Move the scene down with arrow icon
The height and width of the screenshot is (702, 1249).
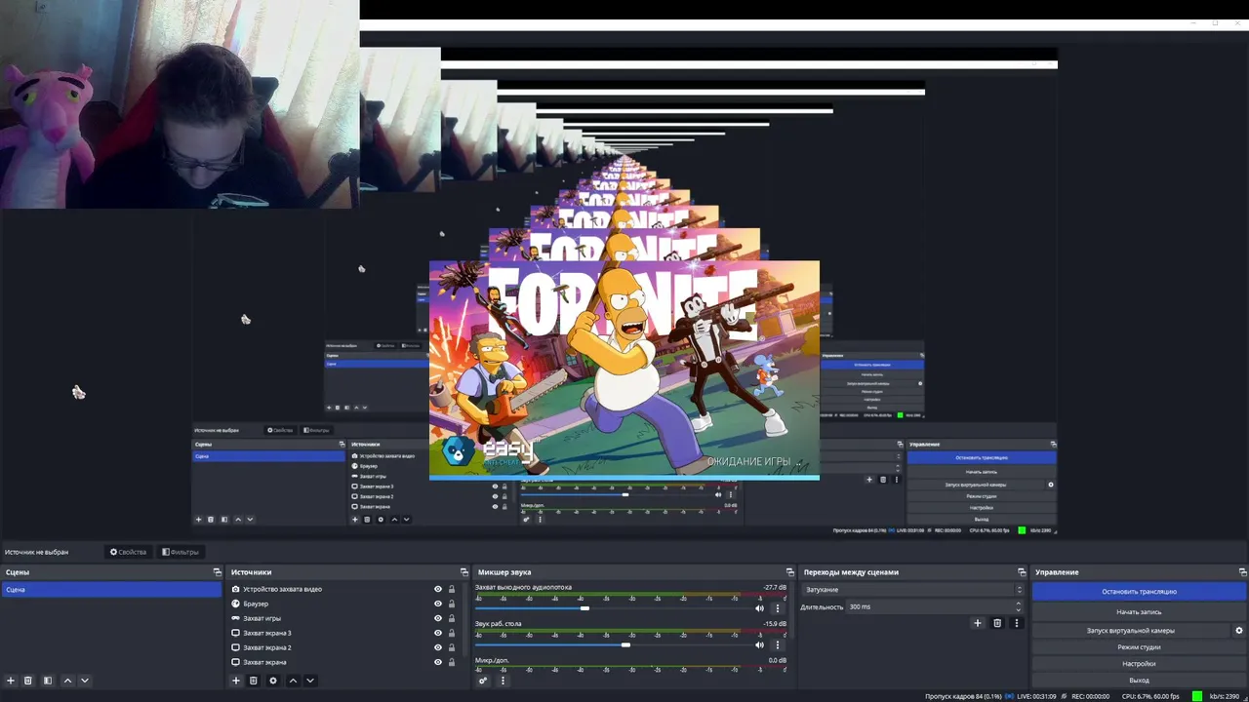tap(85, 681)
